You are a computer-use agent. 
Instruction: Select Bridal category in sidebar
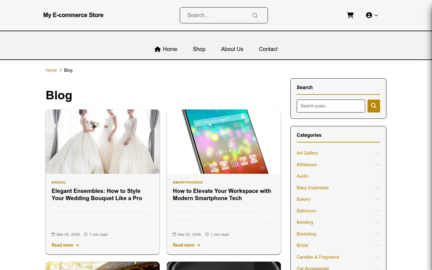point(302,245)
